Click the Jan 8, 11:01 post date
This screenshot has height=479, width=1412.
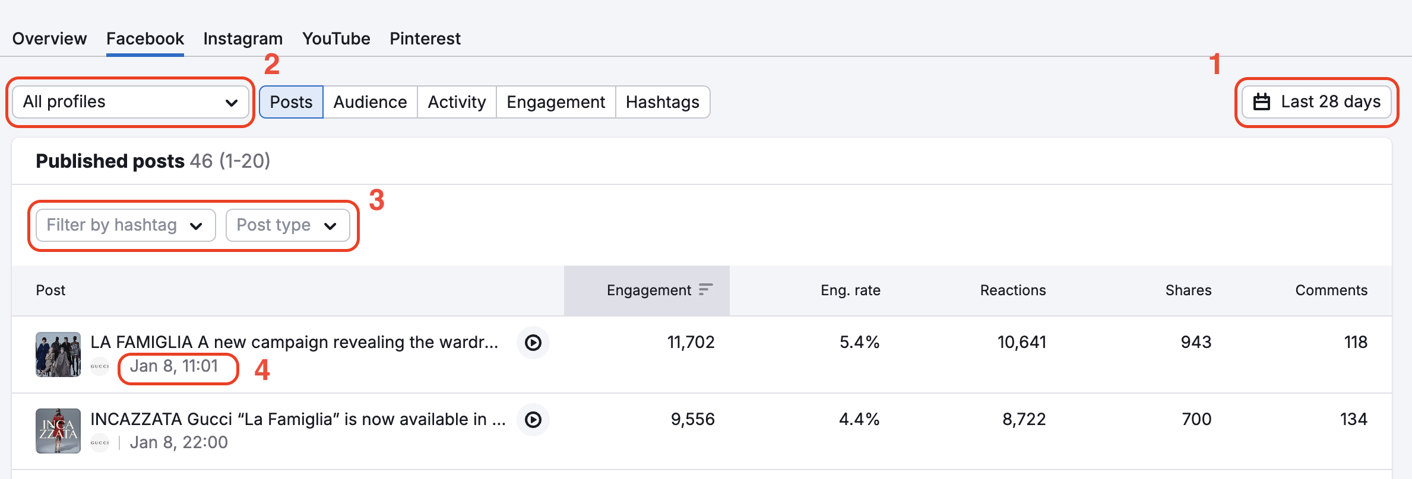[x=174, y=366]
